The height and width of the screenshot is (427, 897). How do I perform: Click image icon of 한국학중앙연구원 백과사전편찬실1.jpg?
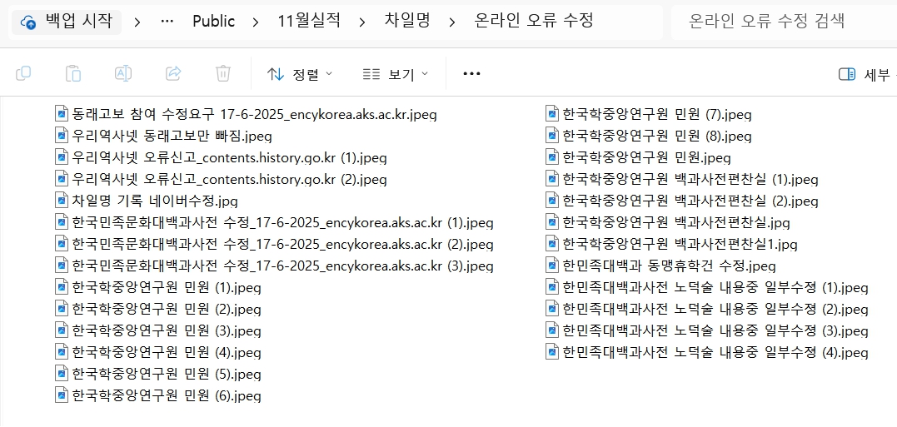[x=552, y=244]
